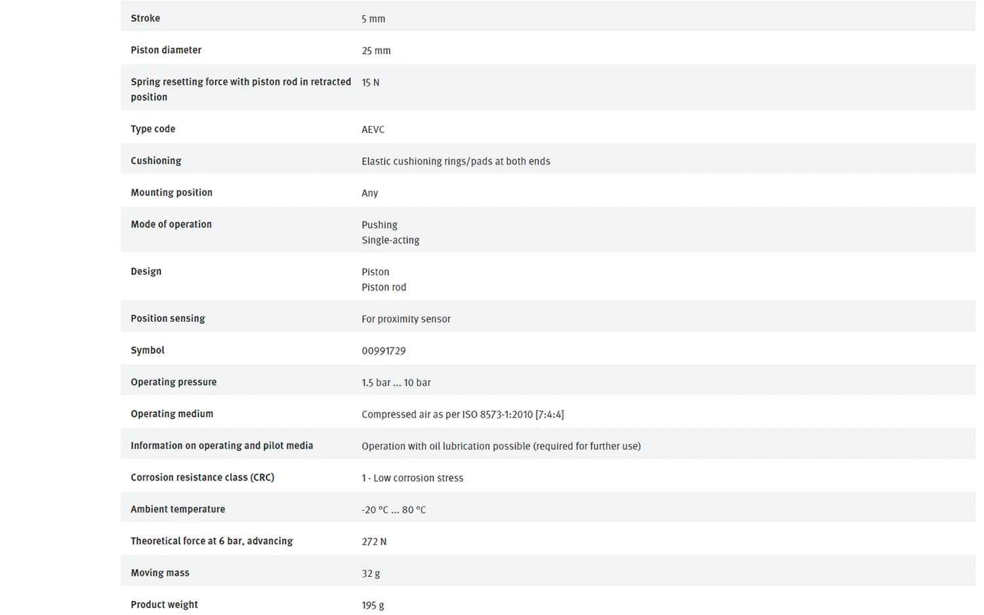The image size is (984, 615).
Task: Click the Compressed air ISO 8573-1:2010 text
Action: [462, 414]
